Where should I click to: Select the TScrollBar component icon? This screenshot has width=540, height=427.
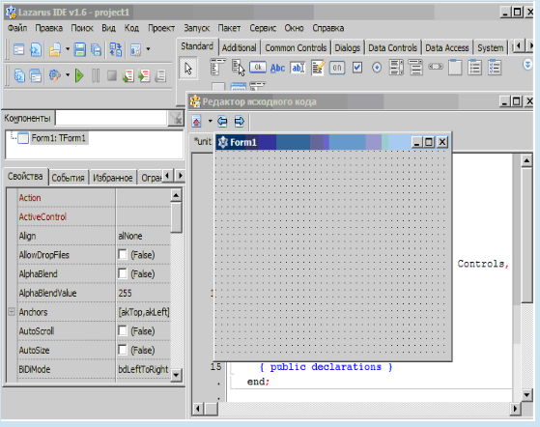point(436,67)
